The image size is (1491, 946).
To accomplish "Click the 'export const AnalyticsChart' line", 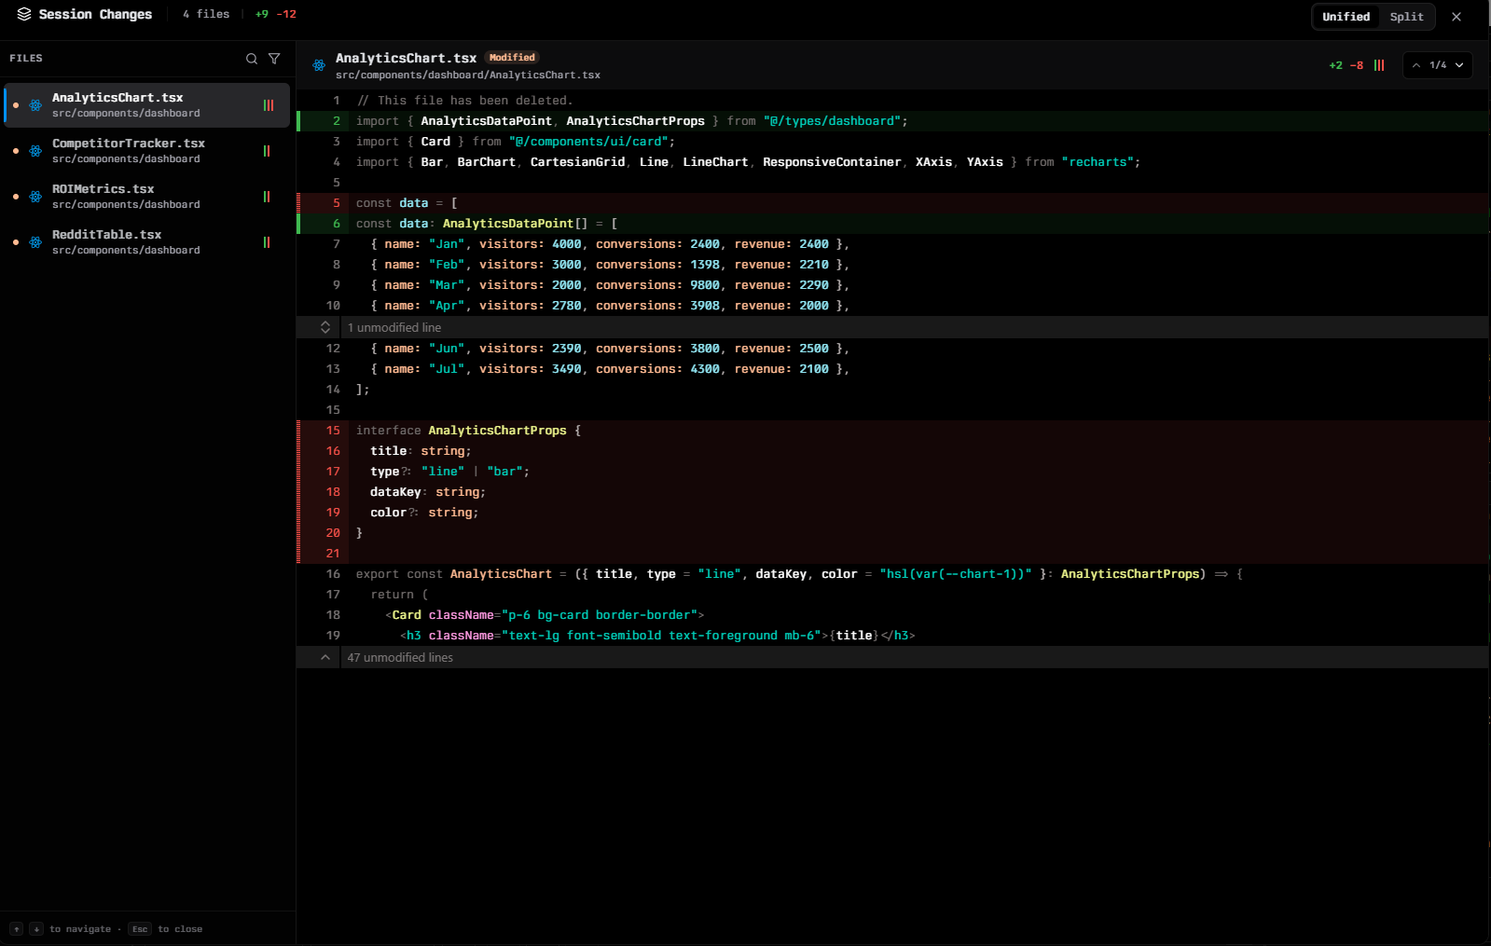I will point(892,574).
